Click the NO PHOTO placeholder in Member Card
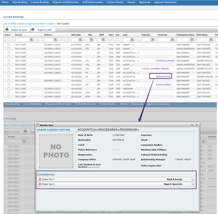 [56, 151]
